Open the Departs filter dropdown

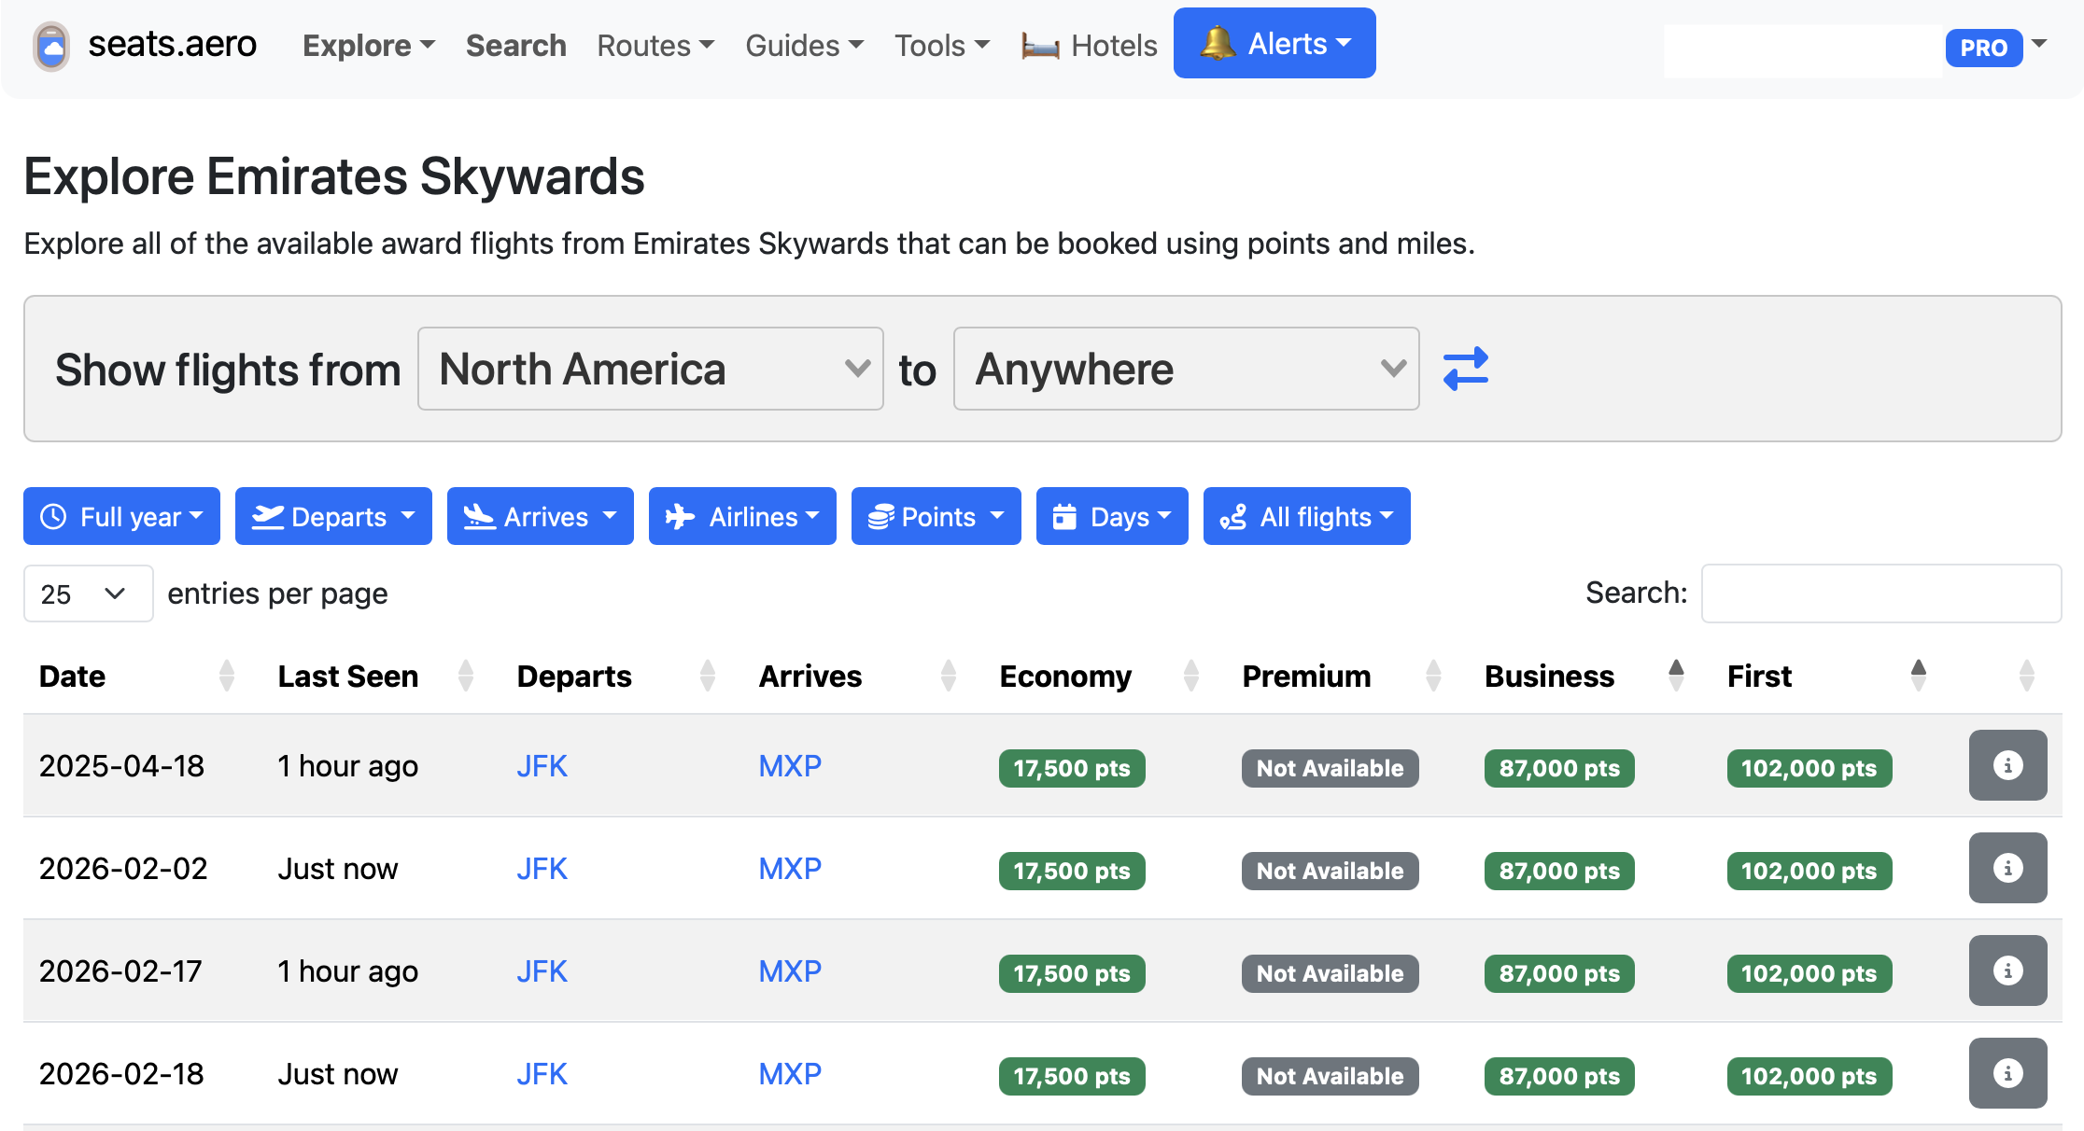coord(333,516)
